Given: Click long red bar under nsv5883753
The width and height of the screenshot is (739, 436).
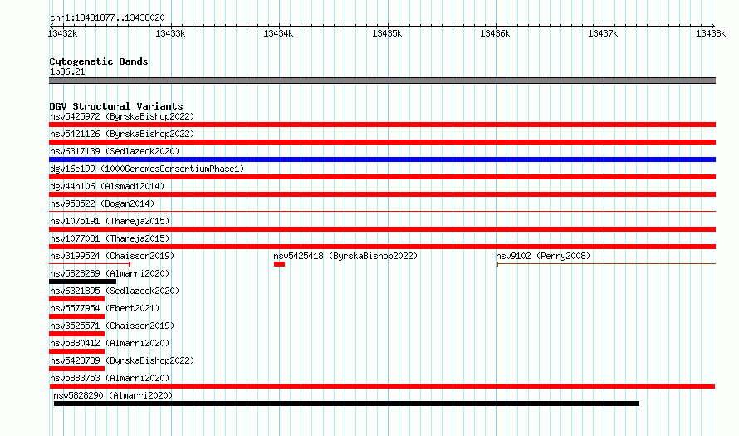Looking at the screenshot, I should point(382,386).
